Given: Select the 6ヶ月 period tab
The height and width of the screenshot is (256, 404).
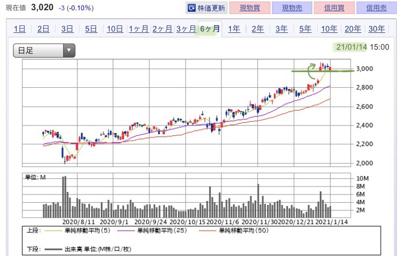Looking at the screenshot, I should [210, 29].
